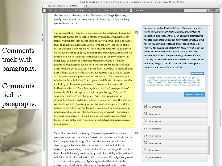
Task: Open a new browser tab
Action: point(87,6)
